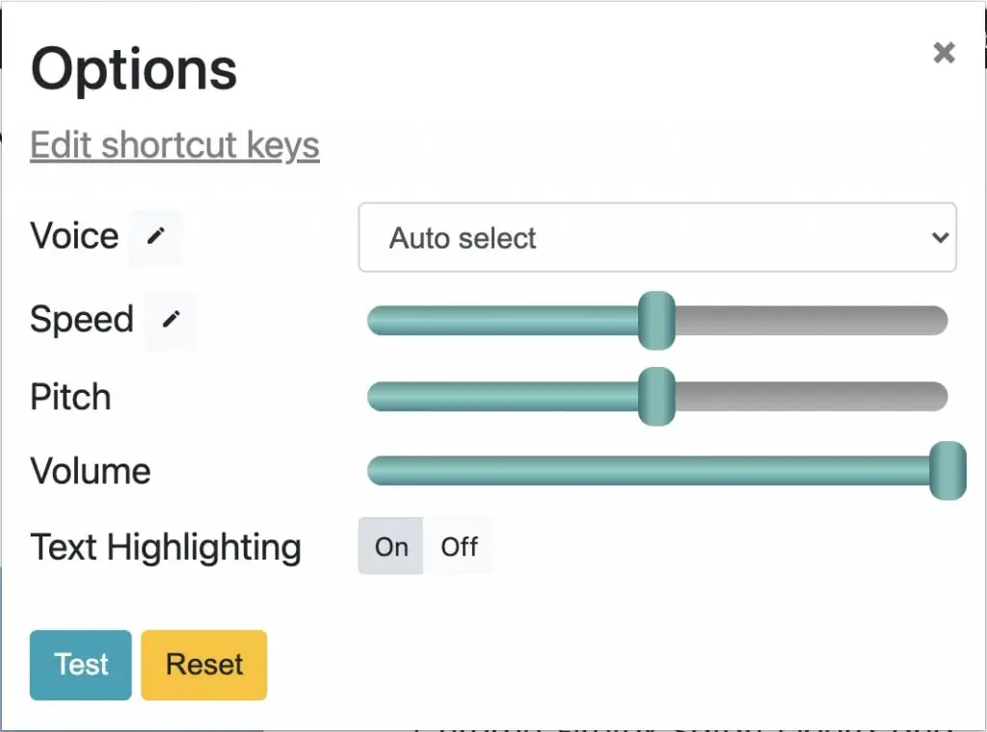Click the teal left portion of the Speed track

click(x=503, y=321)
